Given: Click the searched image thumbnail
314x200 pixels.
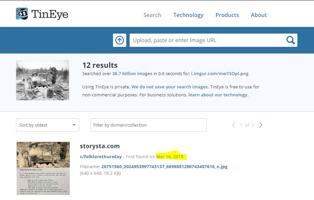Looking at the screenshot, I should click(x=43, y=80).
